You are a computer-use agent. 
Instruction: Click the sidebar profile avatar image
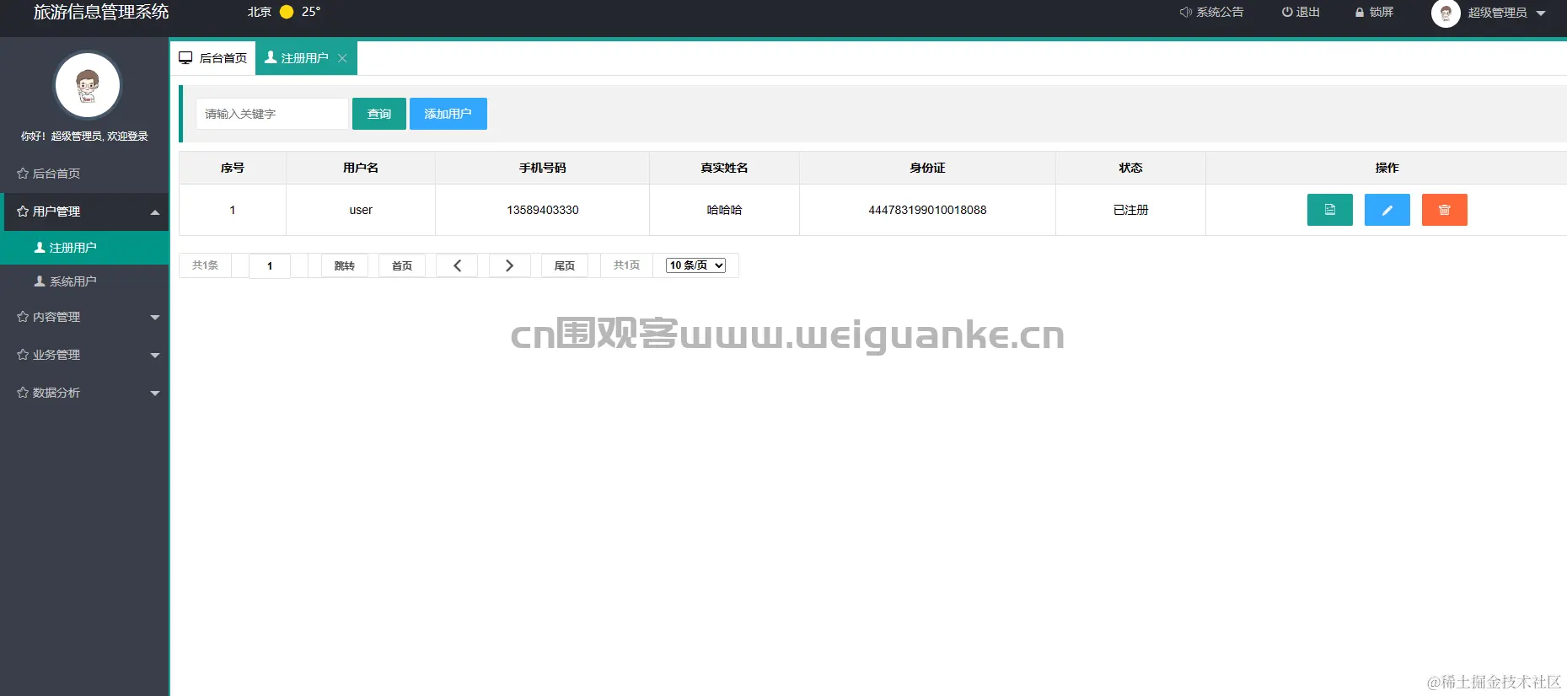pos(88,85)
